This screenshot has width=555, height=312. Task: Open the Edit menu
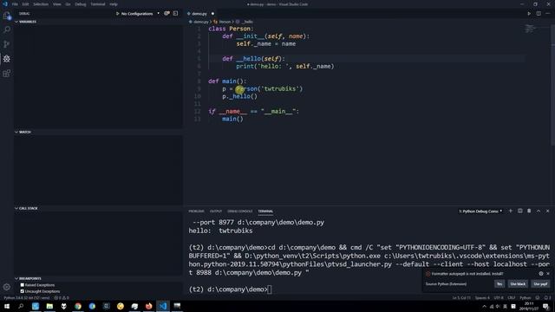point(25,4)
